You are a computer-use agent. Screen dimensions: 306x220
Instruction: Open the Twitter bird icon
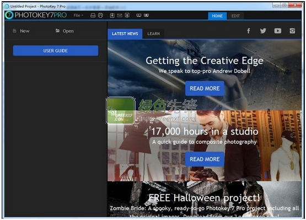[263, 31]
